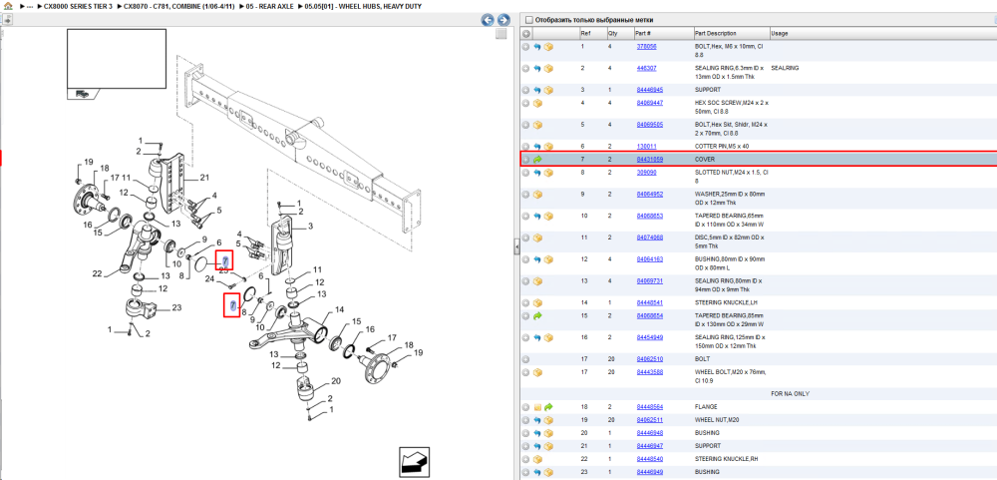Add BOLT 84062510 using plus icon
The height and width of the screenshot is (480, 997).
525,359
